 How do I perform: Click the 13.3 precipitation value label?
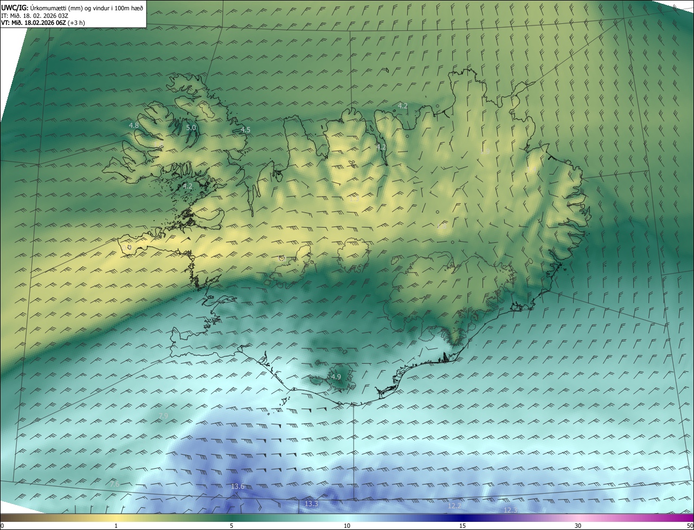tap(311, 504)
